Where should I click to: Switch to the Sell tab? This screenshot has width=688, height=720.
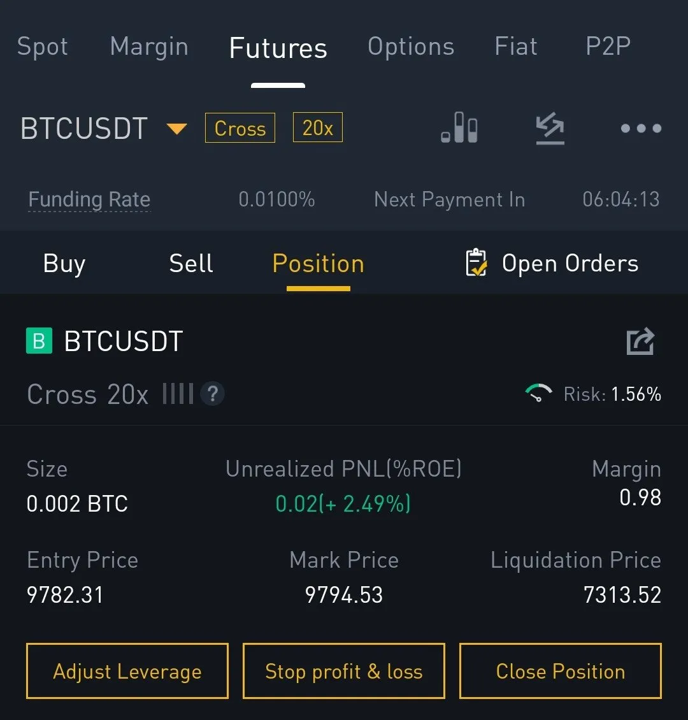191,263
